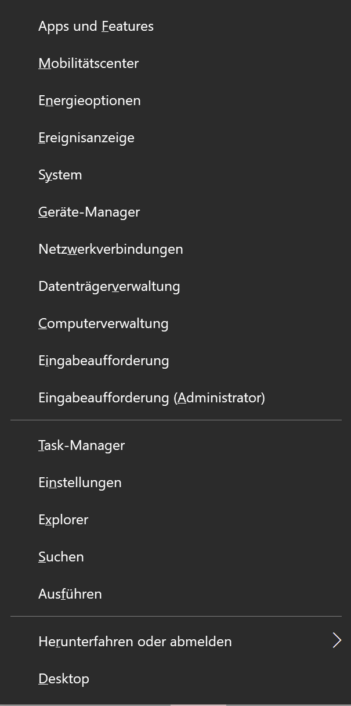The image size is (351, 706).
Task: Select Herunterfahren oder abmelden
Action: click(135, 642)
